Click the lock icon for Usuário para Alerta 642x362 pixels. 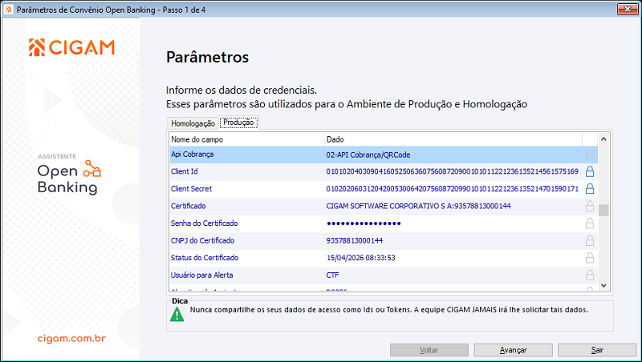[590, 275]
